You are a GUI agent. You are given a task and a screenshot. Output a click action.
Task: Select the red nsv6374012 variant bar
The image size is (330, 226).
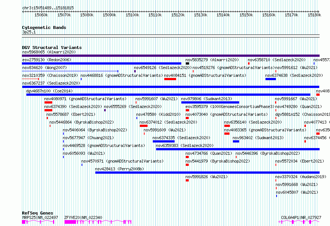pyautogui.click(x=143, y=126)
